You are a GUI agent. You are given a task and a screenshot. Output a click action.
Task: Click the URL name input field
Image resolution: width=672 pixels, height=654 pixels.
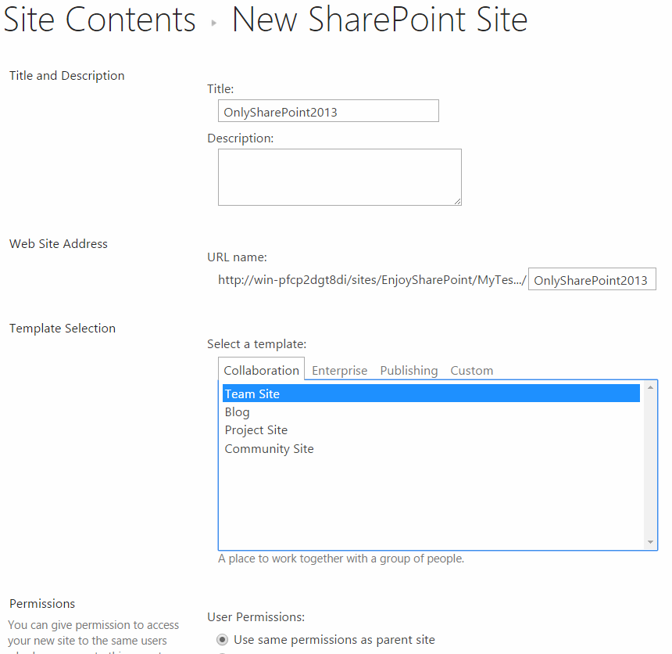(592, 279)
